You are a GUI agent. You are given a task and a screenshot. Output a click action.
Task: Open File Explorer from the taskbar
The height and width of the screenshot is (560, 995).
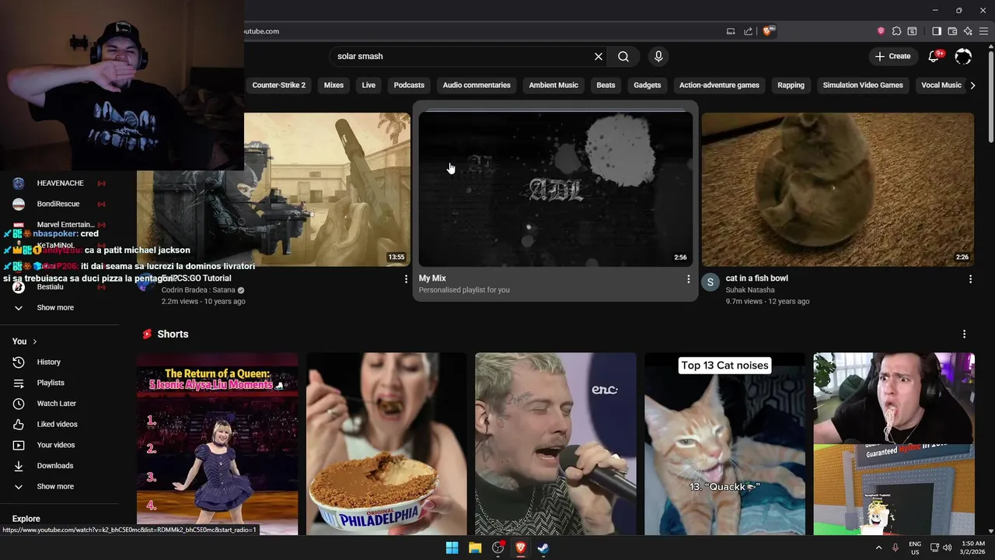coord(475,548)
